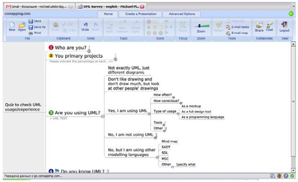Viewport: 298px width, 182px height.
Task: Select As a full design tool node
Action: coord(196,112)
